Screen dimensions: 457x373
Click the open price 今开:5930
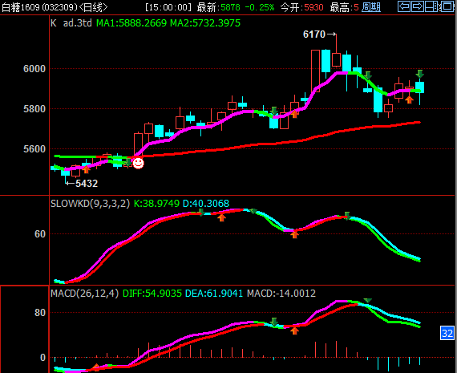point(302,7)
